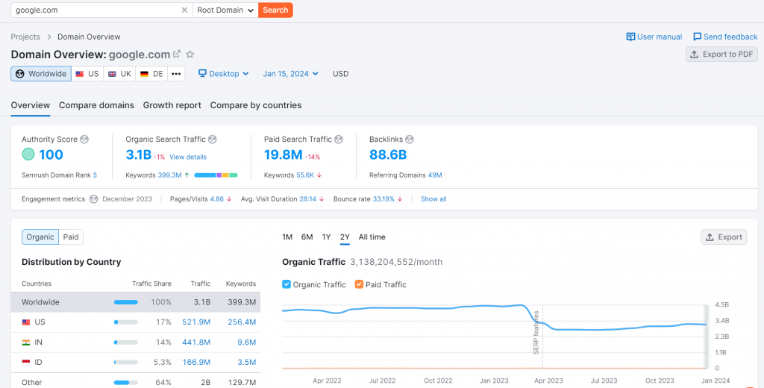Viewport: 764px width, 388px height.
Task: Click the India flag in the country table
Action: coord(26,342)
